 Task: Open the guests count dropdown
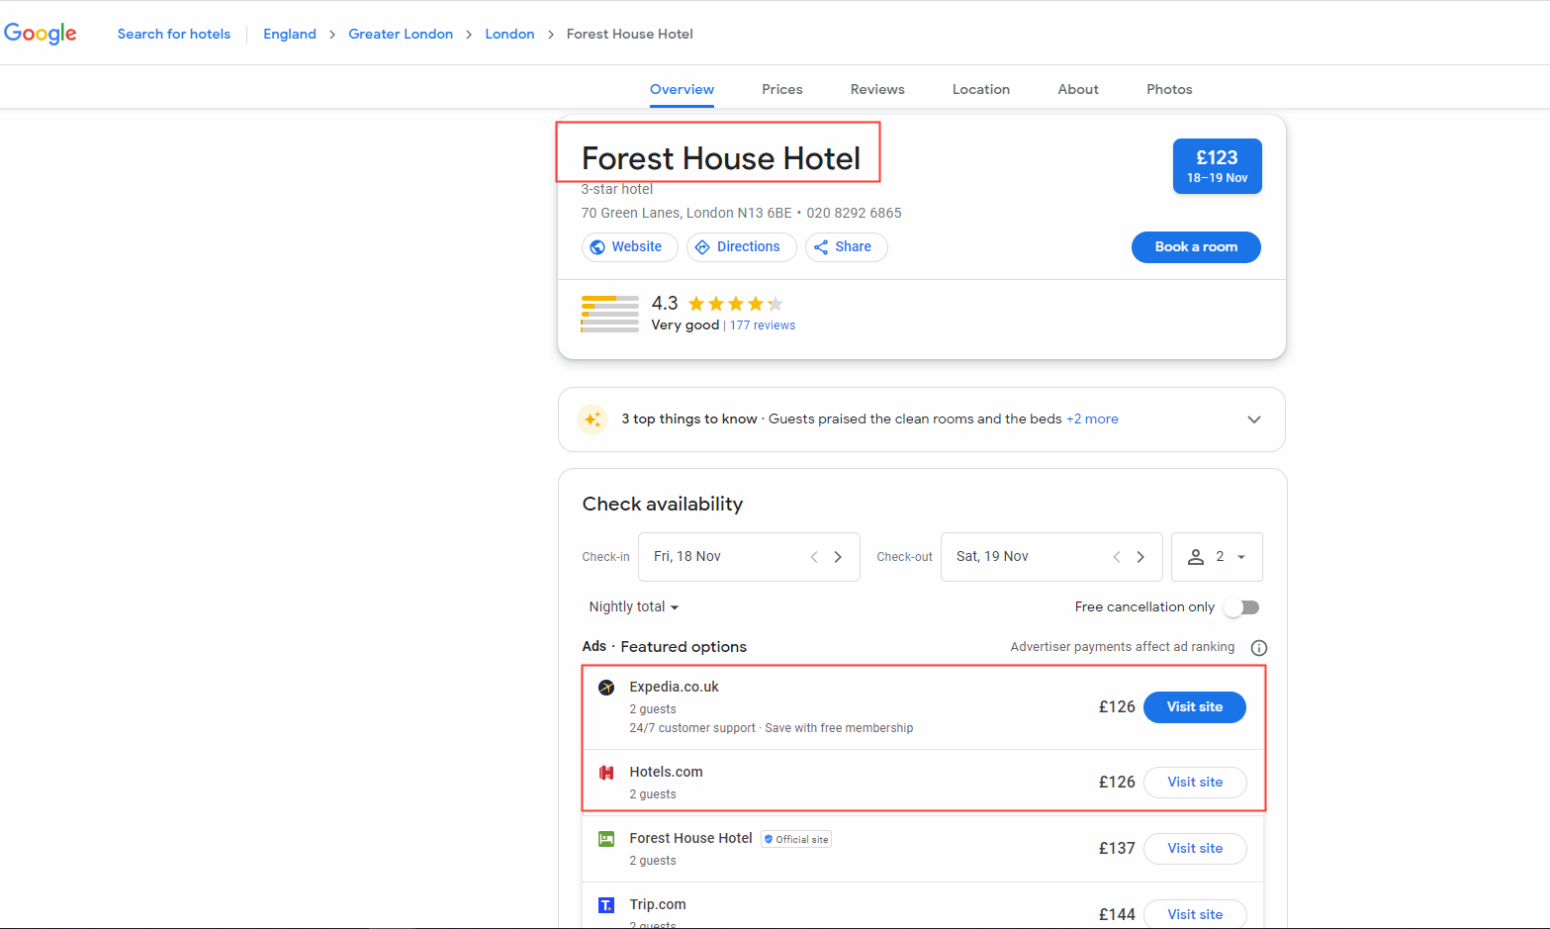pyautogui.click(x=1217, y=557)
